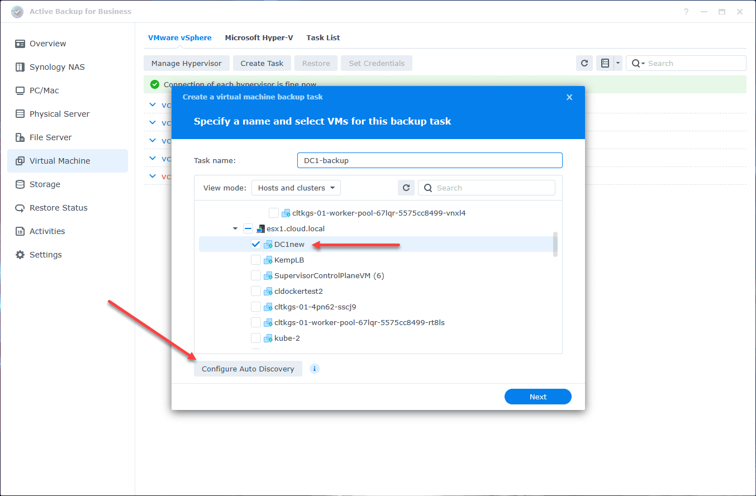Expand the second hypervisor row chevron
The width and height of the screenshot is (756, 496).
[x=153, y=122]
